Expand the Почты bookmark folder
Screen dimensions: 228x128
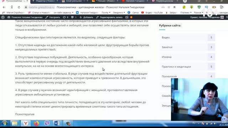[106, 13]
